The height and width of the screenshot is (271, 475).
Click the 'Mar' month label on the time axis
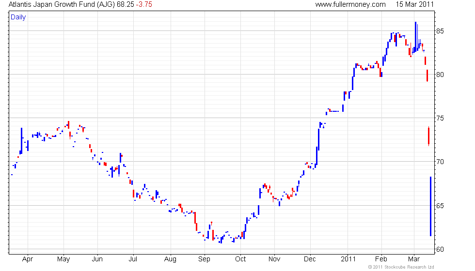(x=414, y=259)
